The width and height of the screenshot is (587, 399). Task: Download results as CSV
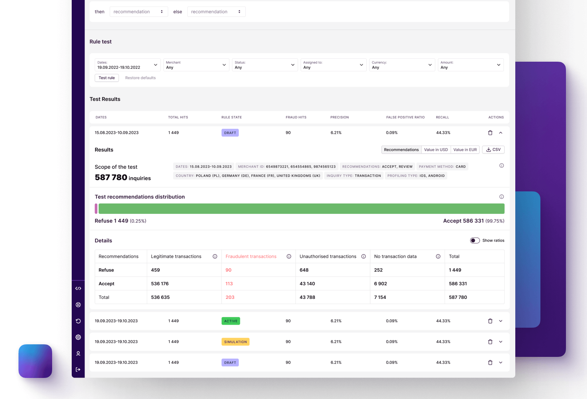[493, 150]
